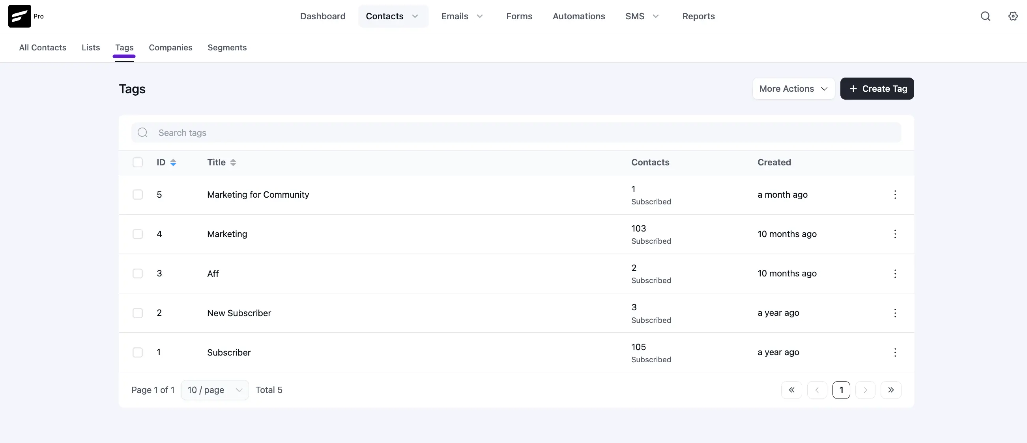The width and height of the screenshot is (1027, 443).
Task: Open three-dot menu for New Subscriber tag
Action: [895, 313]
